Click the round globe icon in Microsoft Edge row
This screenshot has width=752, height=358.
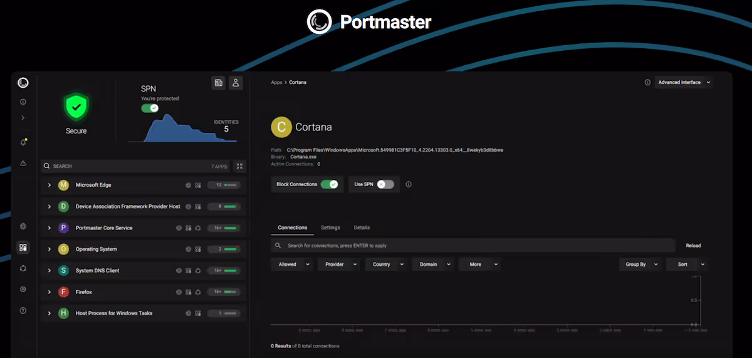(x=188, y=186)
